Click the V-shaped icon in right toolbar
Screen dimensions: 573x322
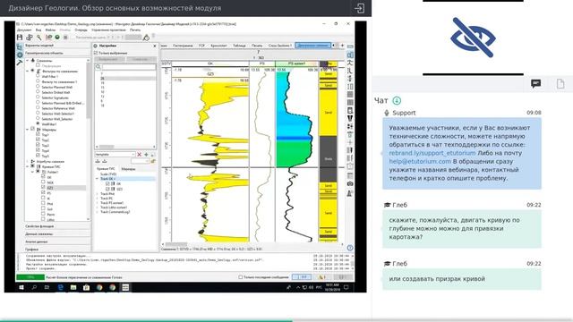[x=350, y=118]
